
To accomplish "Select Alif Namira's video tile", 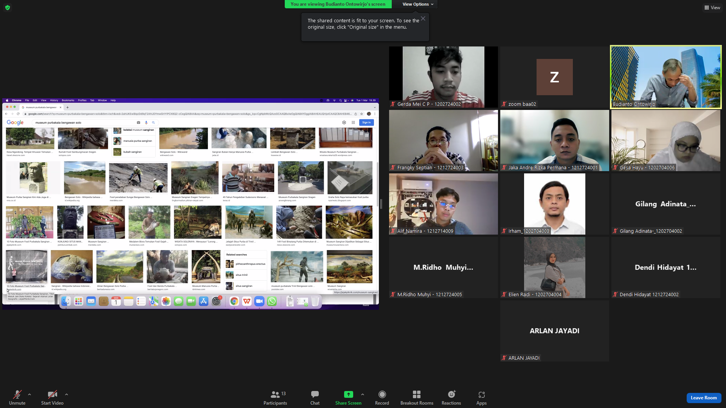I will (x=444, y=204).
